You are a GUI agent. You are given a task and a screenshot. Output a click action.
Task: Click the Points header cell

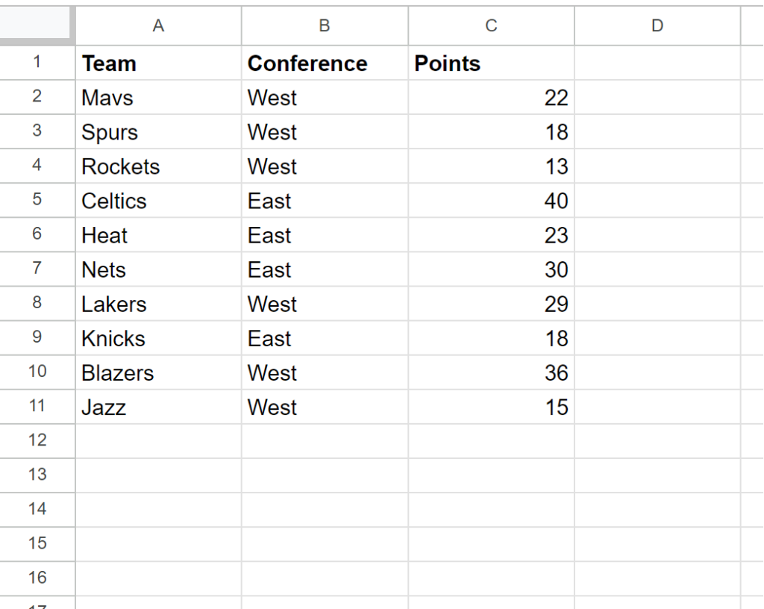(x=491, y=63)
